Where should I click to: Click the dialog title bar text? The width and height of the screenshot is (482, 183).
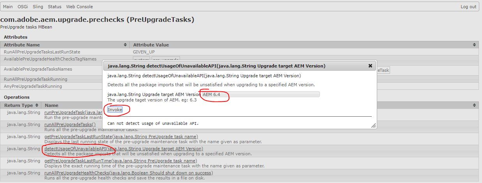pyautogui.click(x=217, y=66)
